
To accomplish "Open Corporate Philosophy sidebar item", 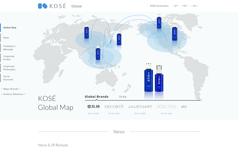I will [x=9, y=68].
